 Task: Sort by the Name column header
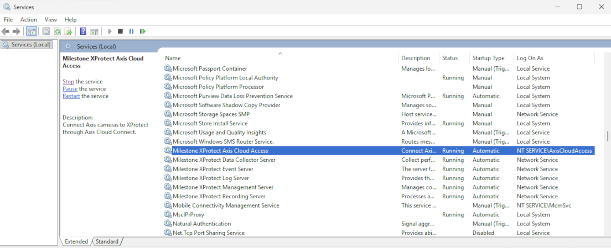[x=280, y=58]
